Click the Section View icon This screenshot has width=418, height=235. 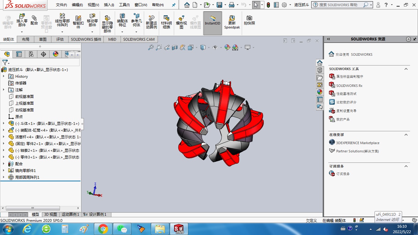[175, 47]
